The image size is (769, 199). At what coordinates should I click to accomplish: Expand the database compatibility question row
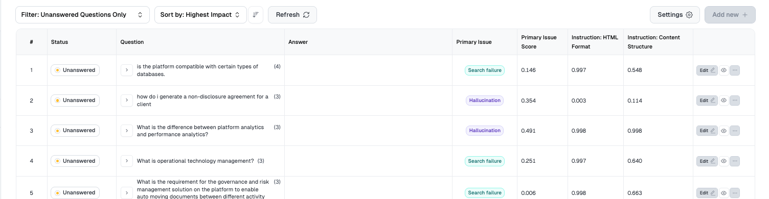(x=127, y=70)
